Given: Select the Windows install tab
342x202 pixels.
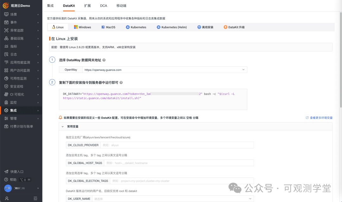Looking at the screenshot, I should (82, 27).
